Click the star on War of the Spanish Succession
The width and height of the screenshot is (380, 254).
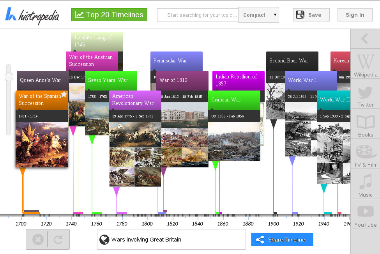[64, 94]
